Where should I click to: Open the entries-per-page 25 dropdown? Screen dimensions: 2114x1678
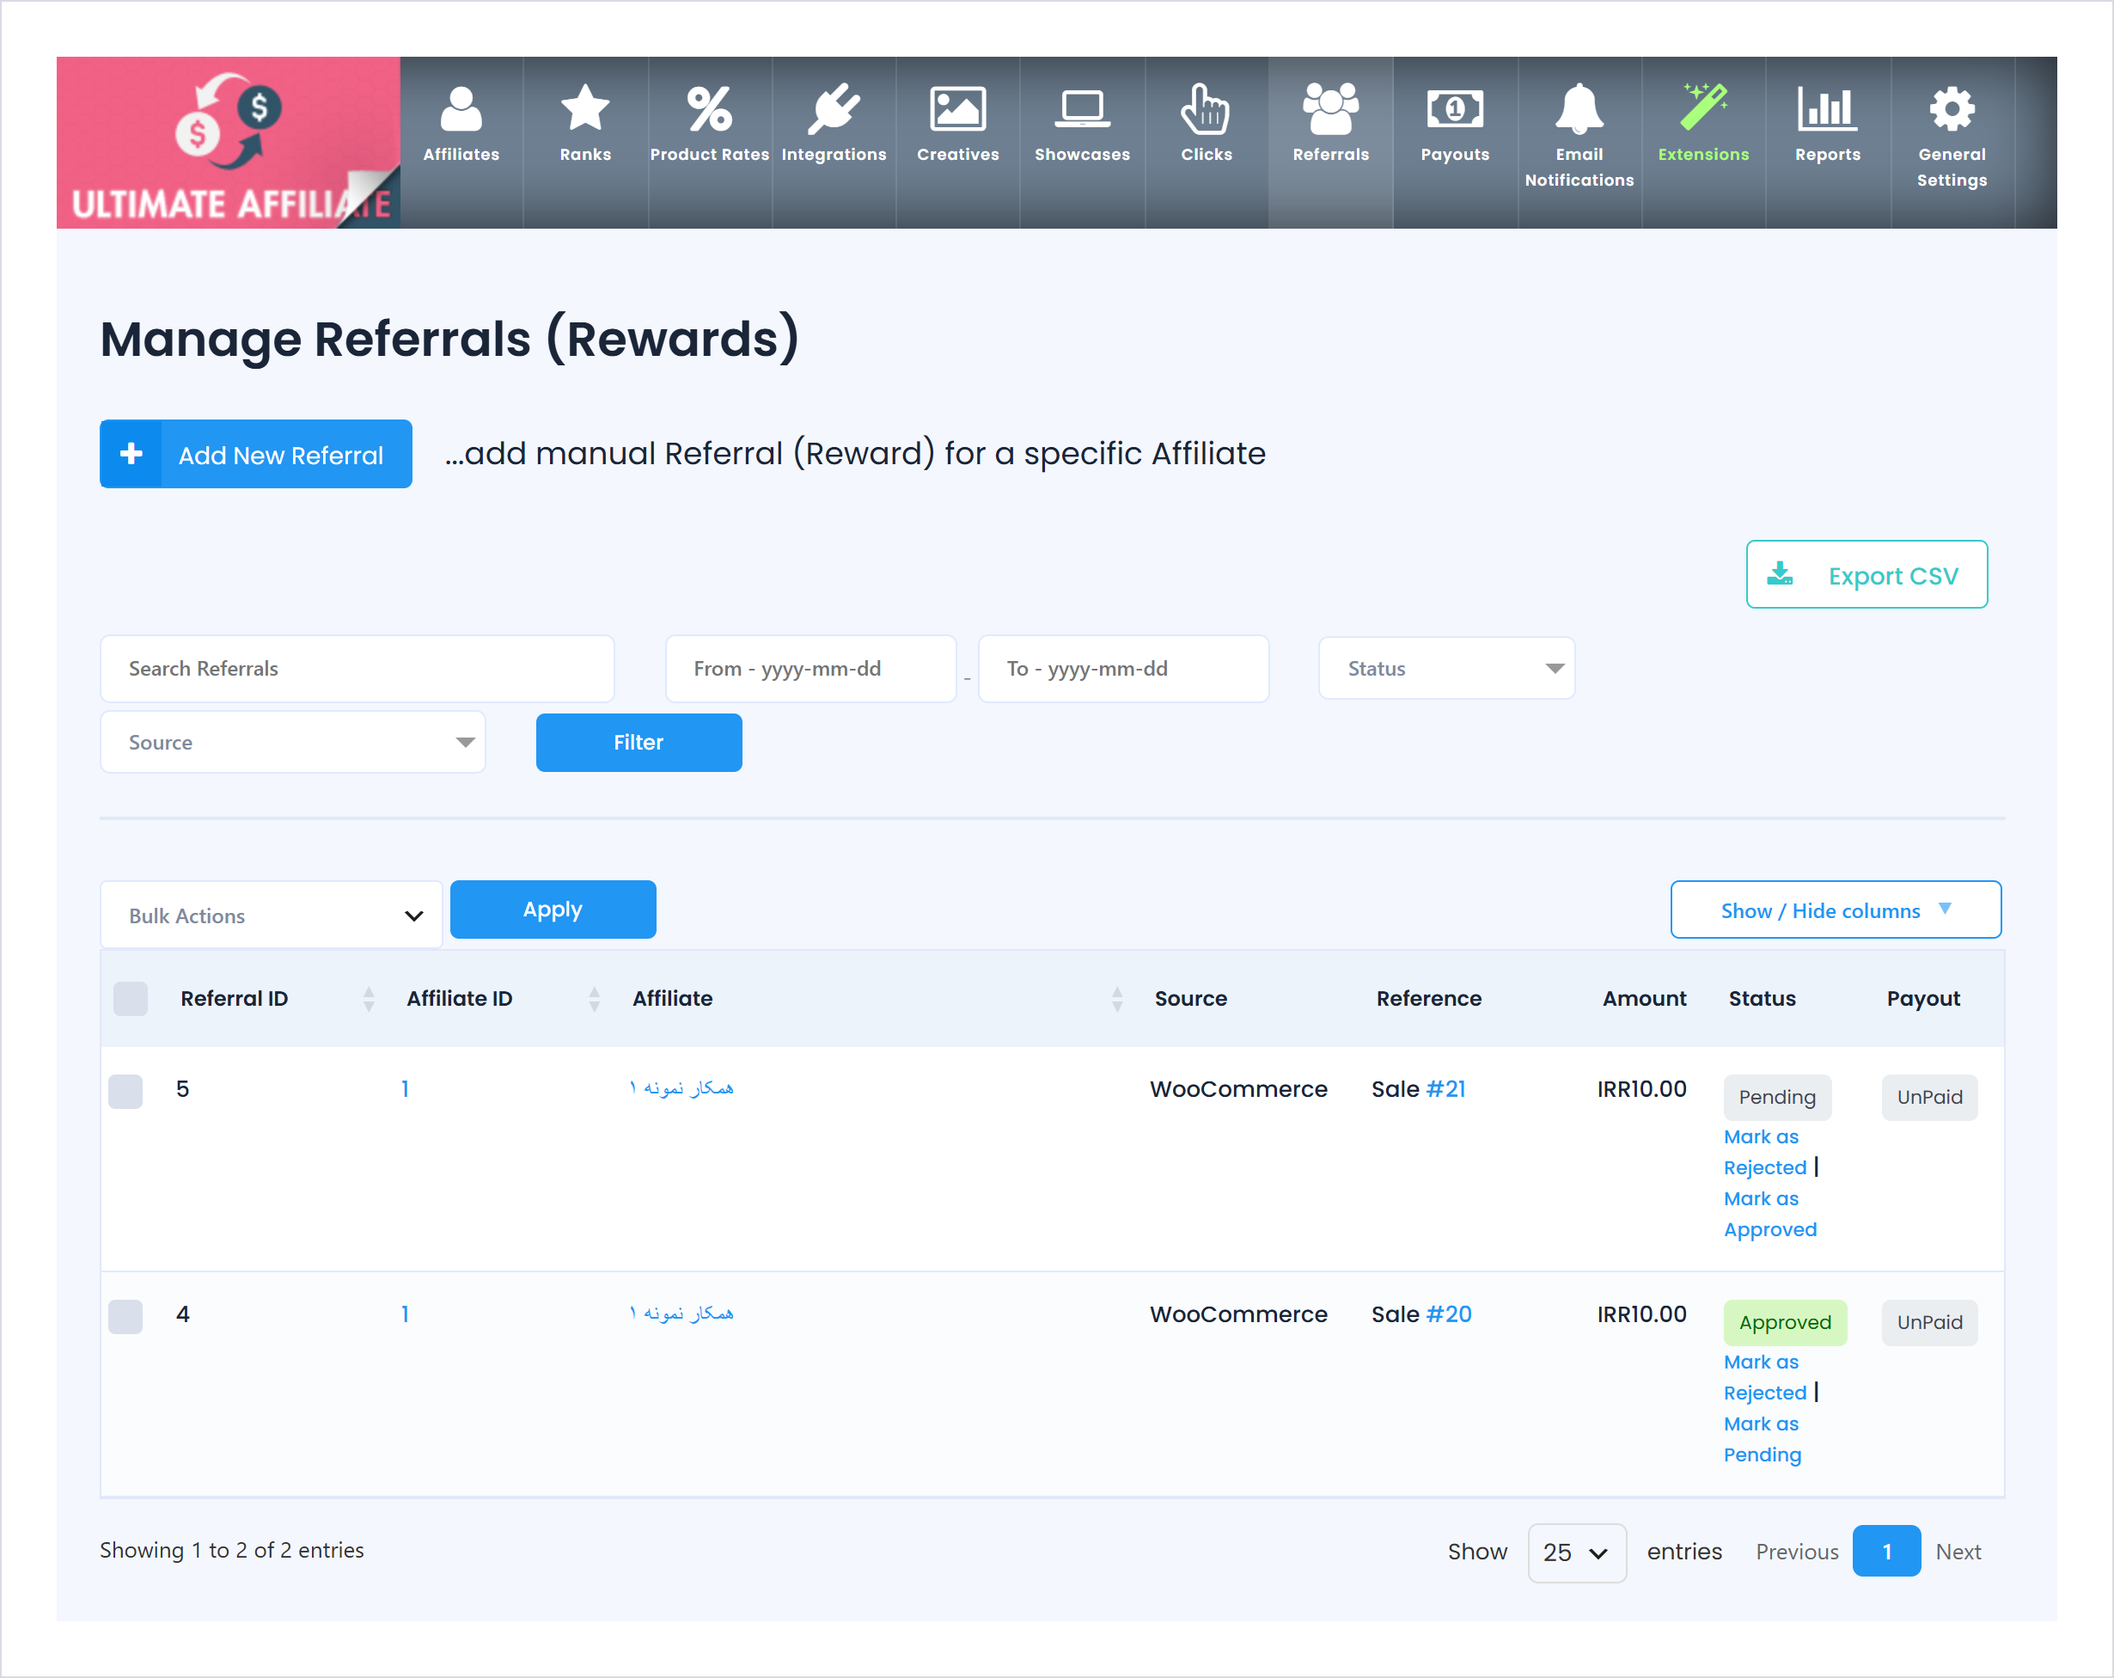click(x=1577, y=1552)
